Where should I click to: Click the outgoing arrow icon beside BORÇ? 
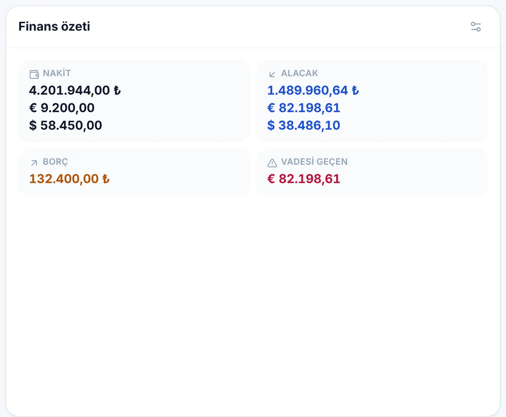coord(34,163)
